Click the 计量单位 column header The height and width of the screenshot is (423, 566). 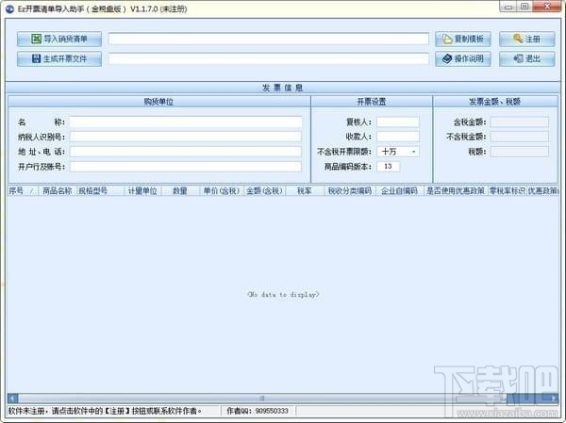142,190
